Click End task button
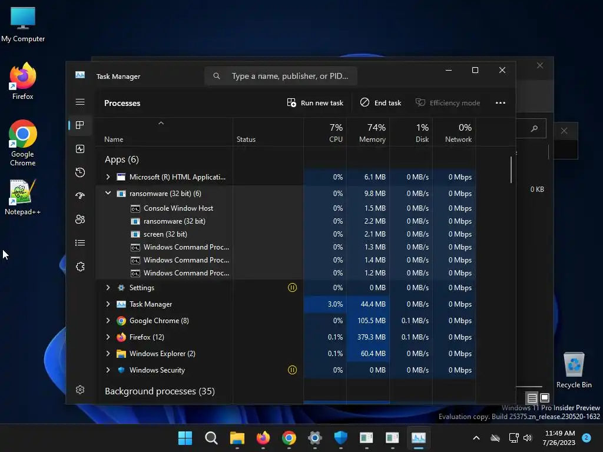The image size is (603, 452). click(381, 102)
